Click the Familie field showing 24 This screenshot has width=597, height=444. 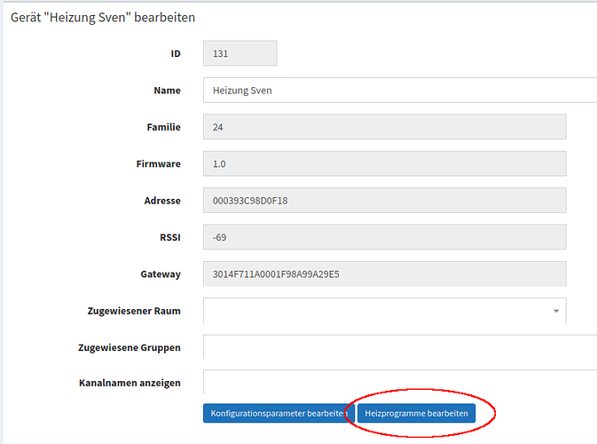click(x=384, y=127)
